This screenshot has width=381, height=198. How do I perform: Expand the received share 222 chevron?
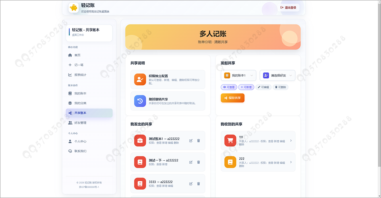click(x=291, y=162)
